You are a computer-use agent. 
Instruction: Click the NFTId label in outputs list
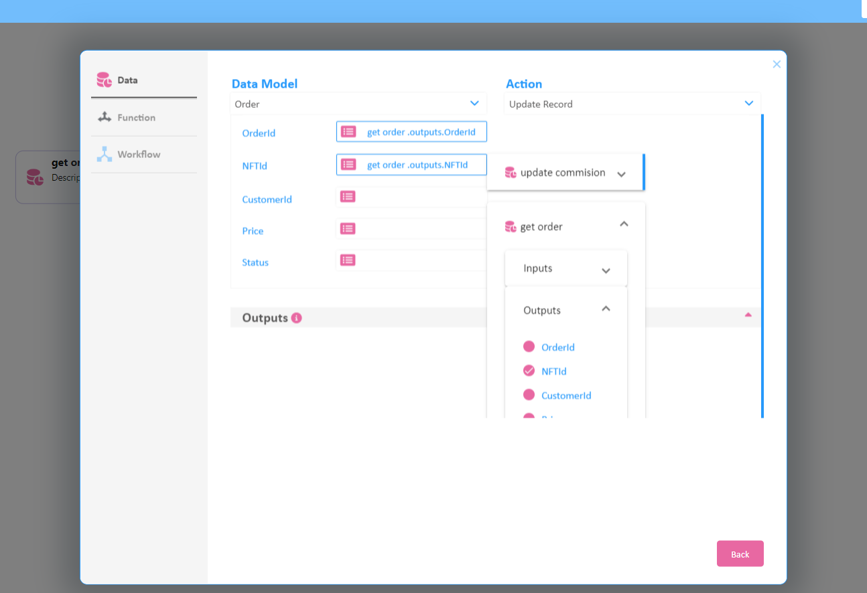[x=554, y=371]
